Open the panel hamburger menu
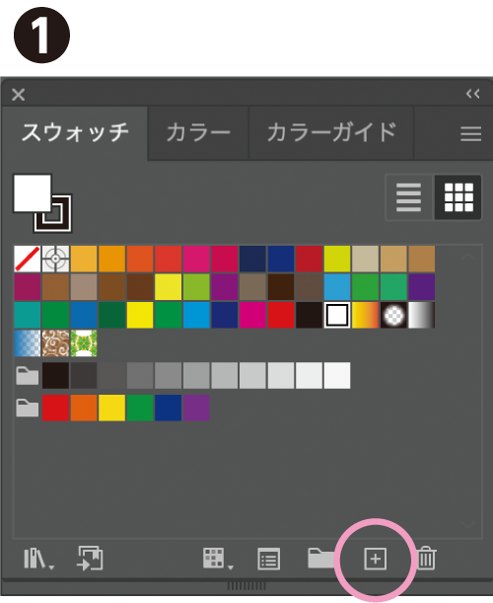Image resolution: width=493 pixels, height=603 pixels. point(470,133)
